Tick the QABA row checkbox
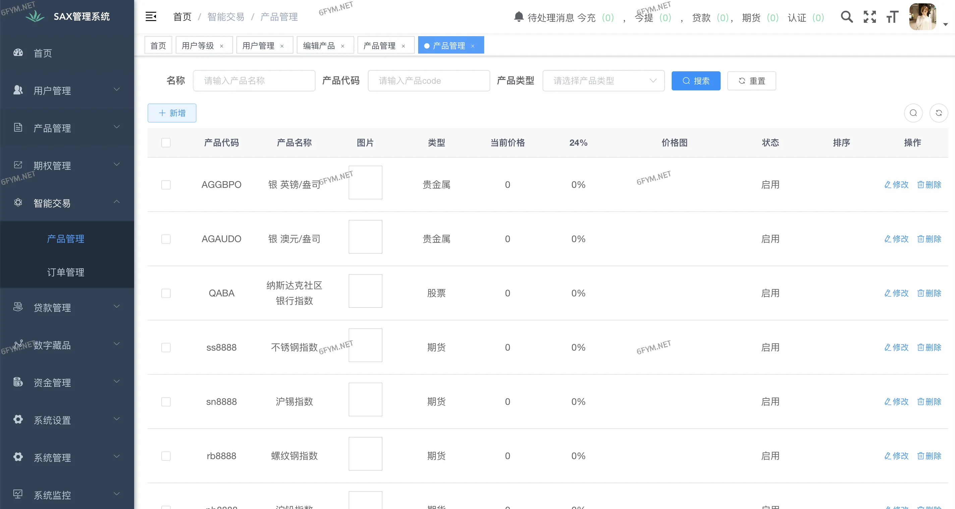 pyautogui.click(x=166, y=293)
